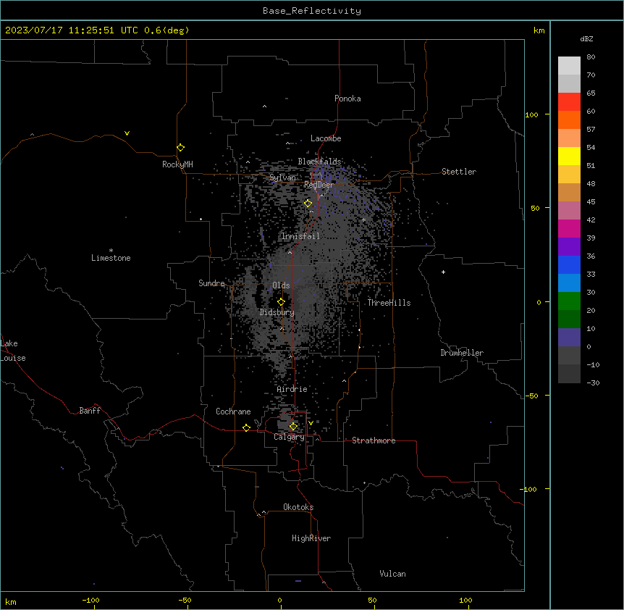The image size is (624, 610).
Task: Select the Olds town label
Action: click(281, 285)
